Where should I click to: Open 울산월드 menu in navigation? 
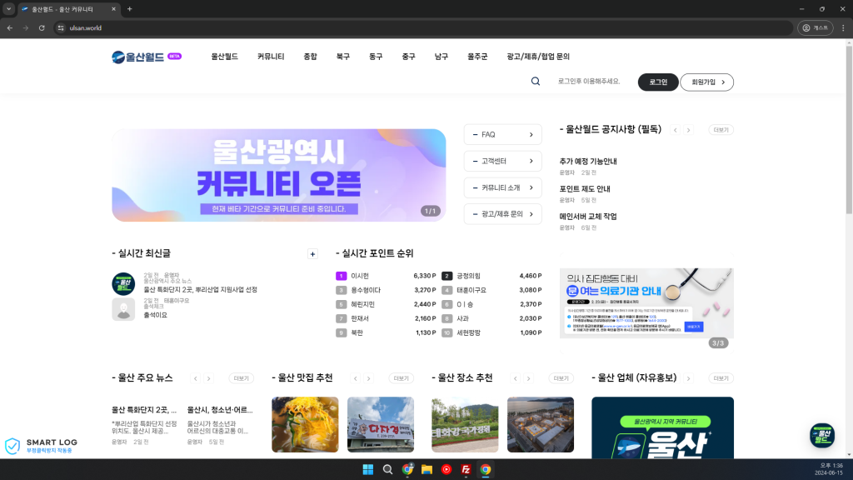pyautogui.click(x=225, y=57)
